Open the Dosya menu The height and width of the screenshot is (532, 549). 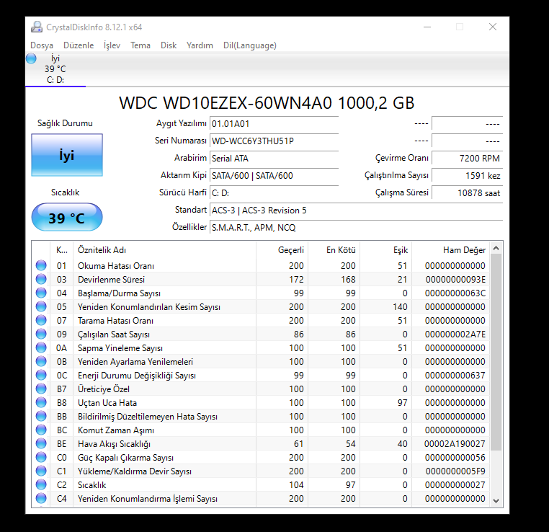[x=42, y=45]
